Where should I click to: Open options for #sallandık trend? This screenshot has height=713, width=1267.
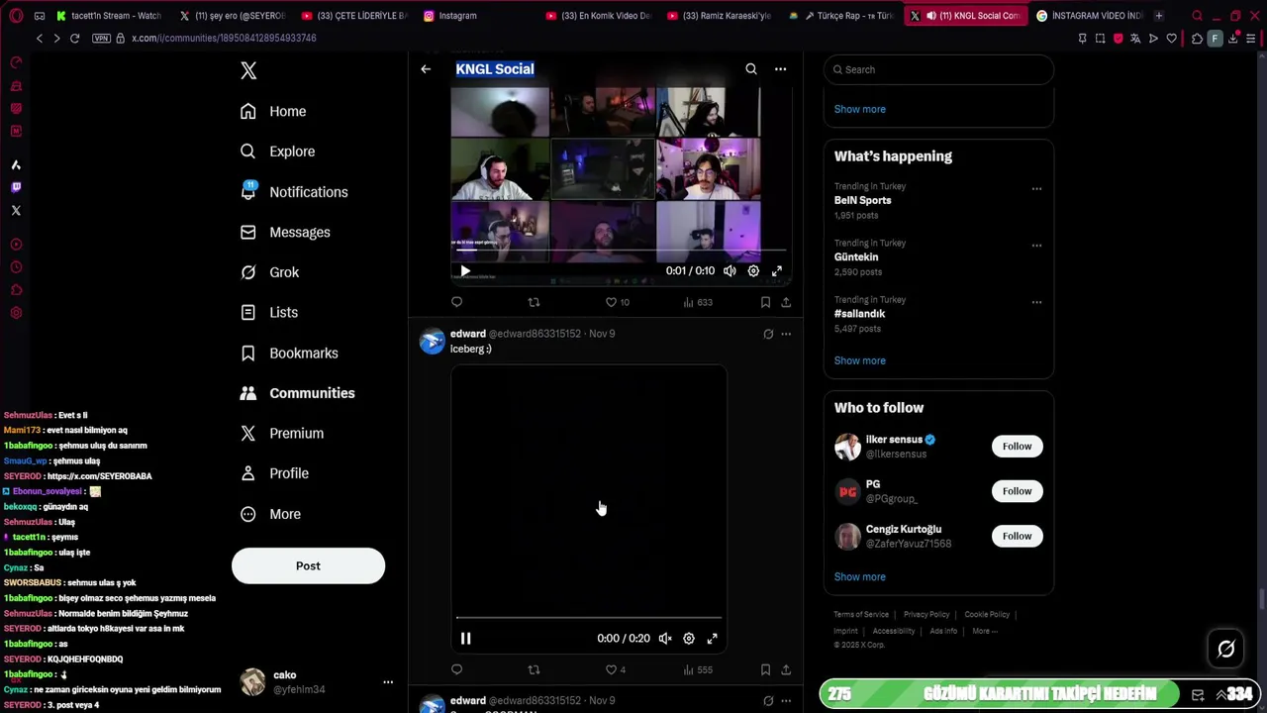1036,302
